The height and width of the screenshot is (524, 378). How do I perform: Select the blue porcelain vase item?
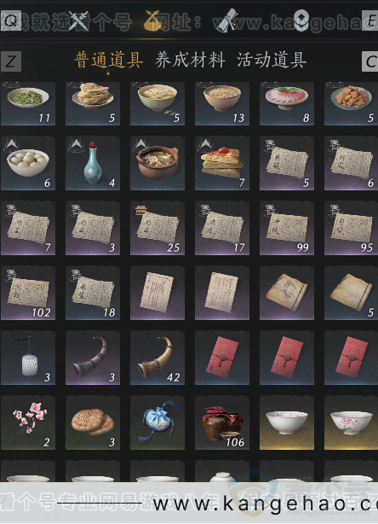(x=93, y=163)
